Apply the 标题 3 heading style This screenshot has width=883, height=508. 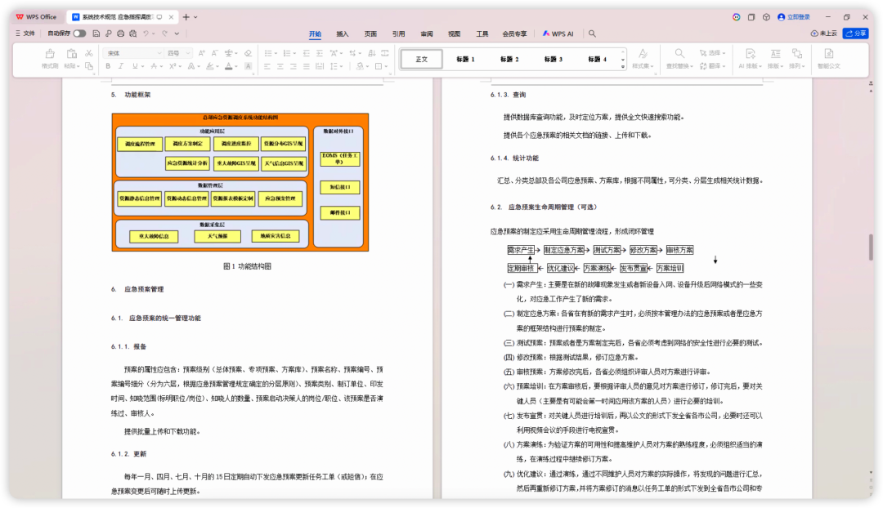(x=553, y=59)
